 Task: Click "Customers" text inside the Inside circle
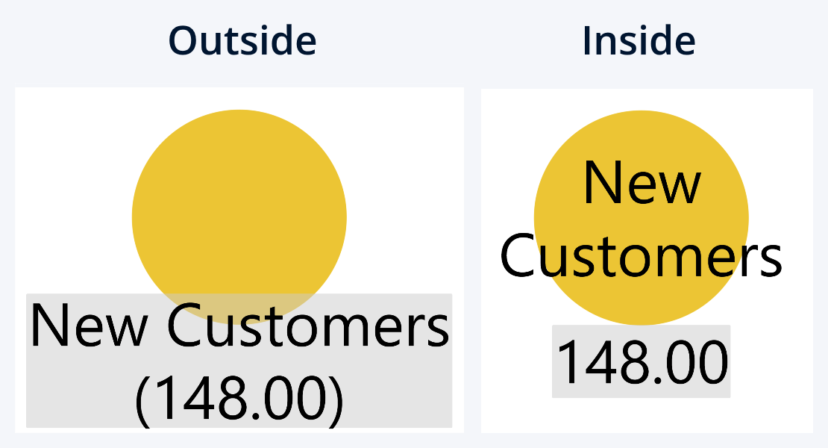click(x=642, y=254)
